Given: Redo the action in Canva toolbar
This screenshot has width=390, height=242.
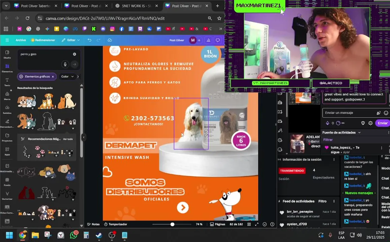Looking at the screenshot, I should 98,40.
